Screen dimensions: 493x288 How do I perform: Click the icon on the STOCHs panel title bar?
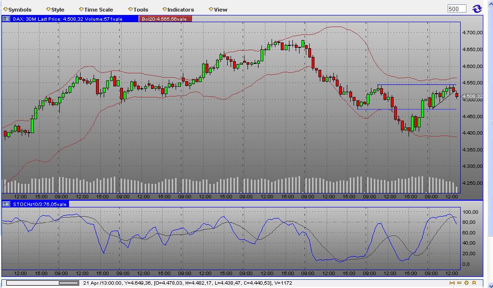click(x=5, y=204)
